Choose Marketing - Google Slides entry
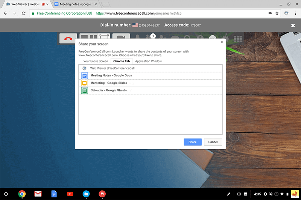Viewport: 301px width, 200px height. coord(150,83)
